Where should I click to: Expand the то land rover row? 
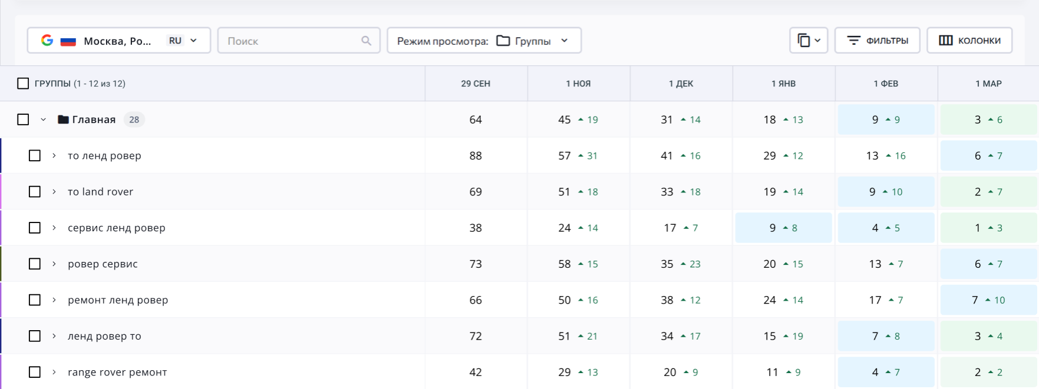point(54,192)
